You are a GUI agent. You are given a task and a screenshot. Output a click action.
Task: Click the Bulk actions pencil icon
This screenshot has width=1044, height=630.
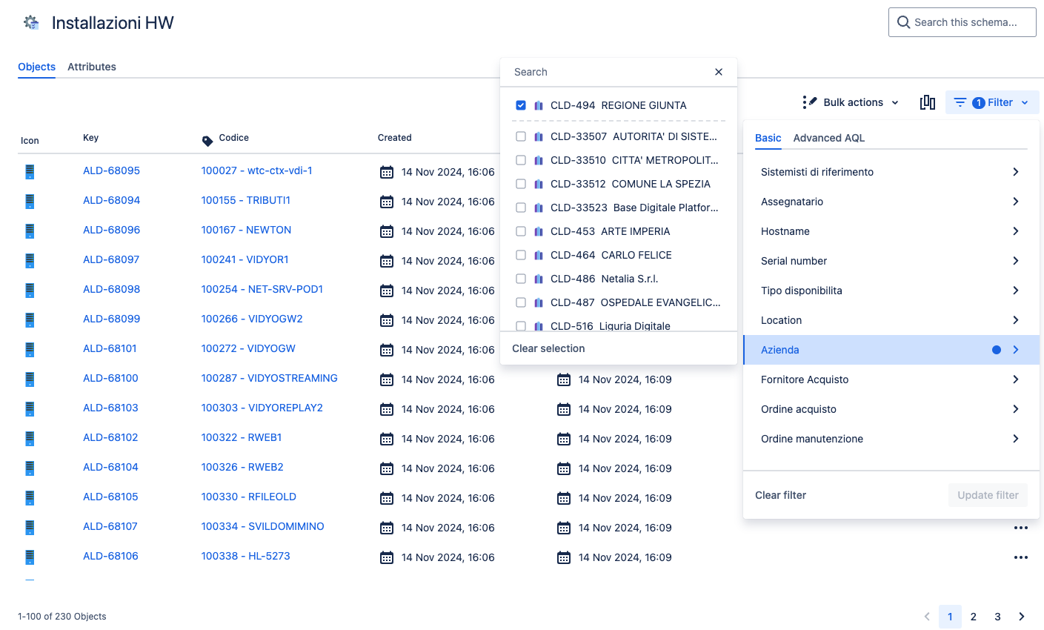(x=809, y=102)
